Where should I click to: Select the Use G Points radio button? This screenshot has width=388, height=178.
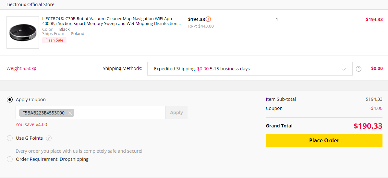pyautogui.click(x=10, y=138)
